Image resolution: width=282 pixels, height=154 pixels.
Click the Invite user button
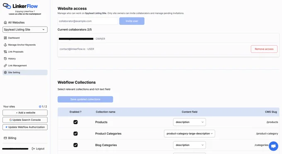pyautogui.click(x=132, y=21)
